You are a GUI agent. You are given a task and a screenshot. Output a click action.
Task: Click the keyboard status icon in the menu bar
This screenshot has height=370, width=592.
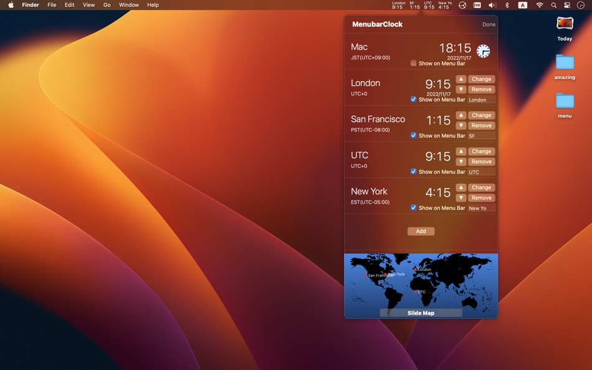(477, 5)
